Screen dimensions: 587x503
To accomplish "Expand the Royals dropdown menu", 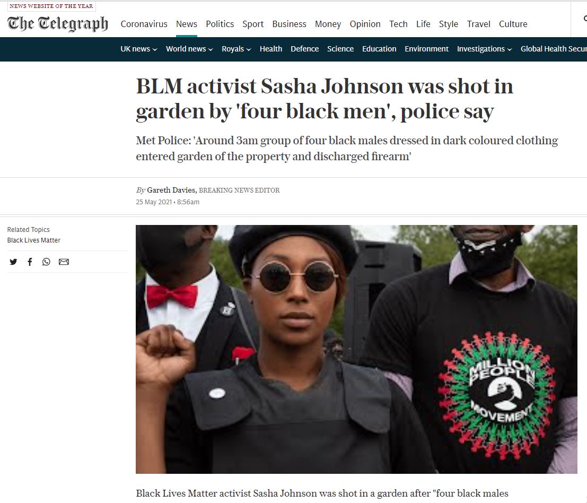I will 236,49.
